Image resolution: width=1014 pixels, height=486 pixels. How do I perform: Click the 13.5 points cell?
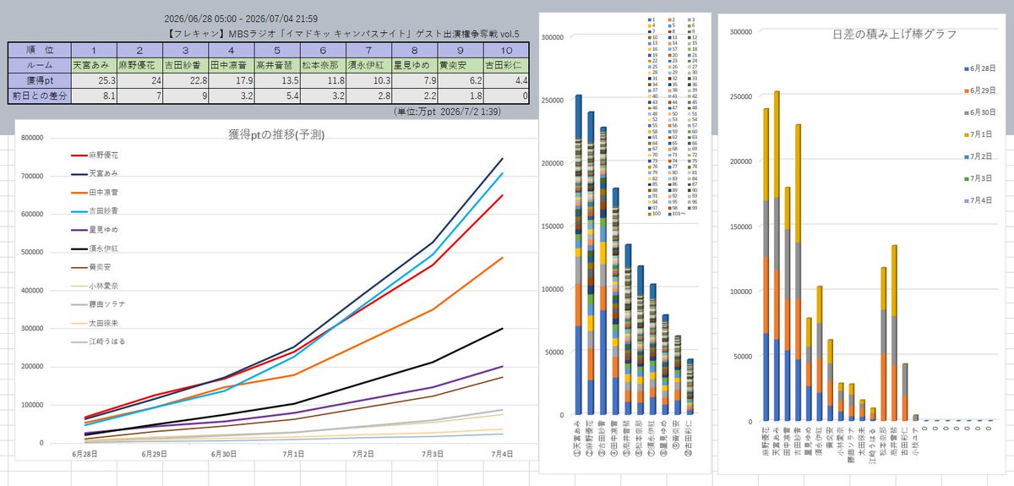tap(275, 79)
